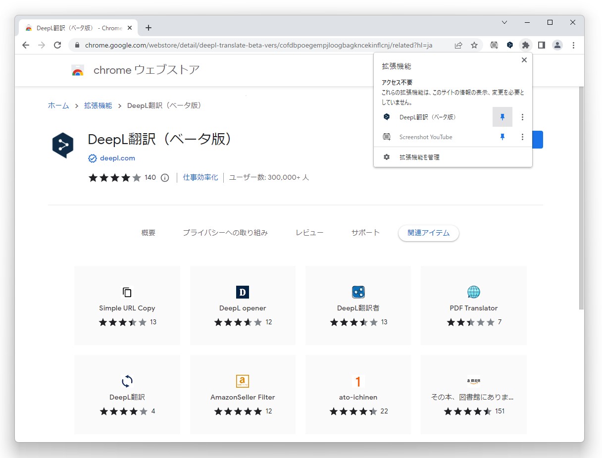Image resolution: width=602 pixels, height=458 pixels.
Task: Open the DeepL翻訳 extension toolbar icon
Action: [510, 45]
